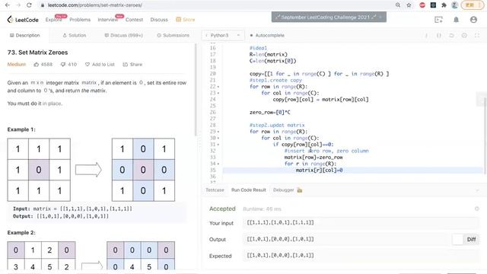The height and width of the screenshot is (274, 487).
Task: Open the Interview menu item
Action: pyautogui.click(x=107, y=20)
